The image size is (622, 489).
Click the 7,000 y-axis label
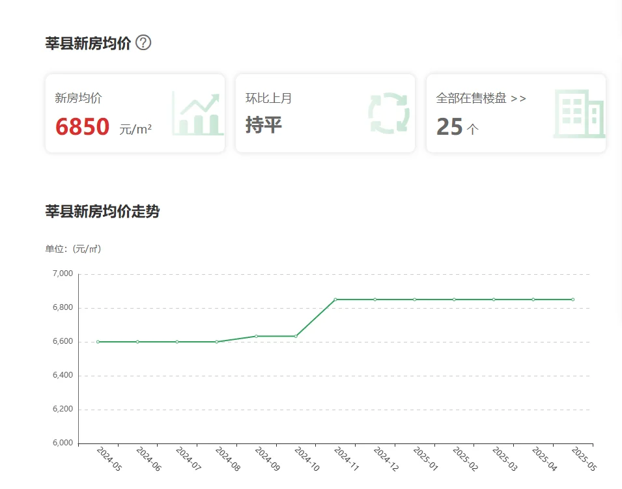point(62,274)
